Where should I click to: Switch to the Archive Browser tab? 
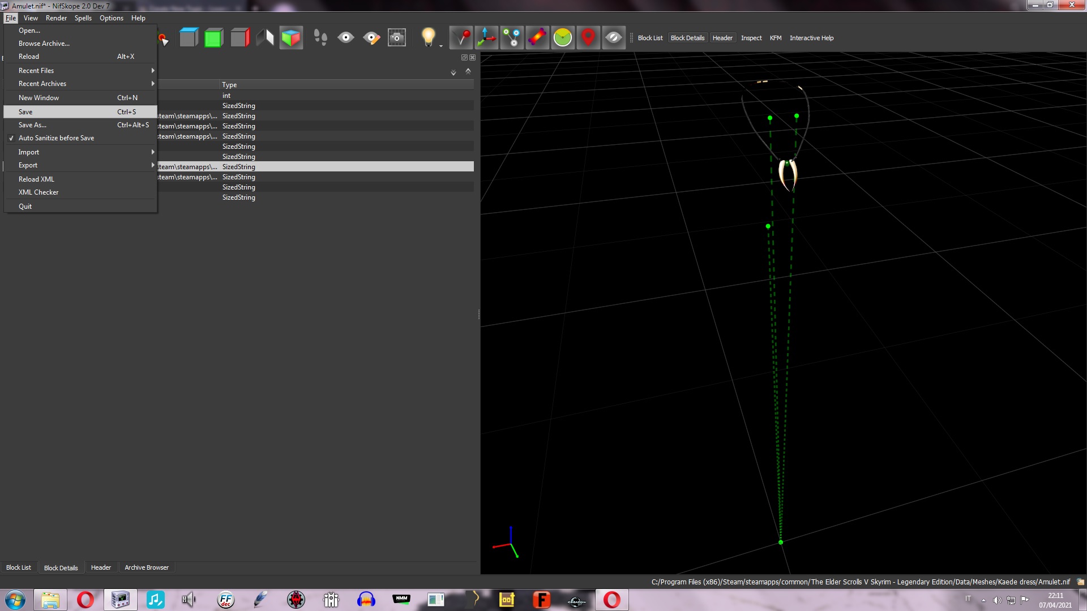tap(147, 567)
